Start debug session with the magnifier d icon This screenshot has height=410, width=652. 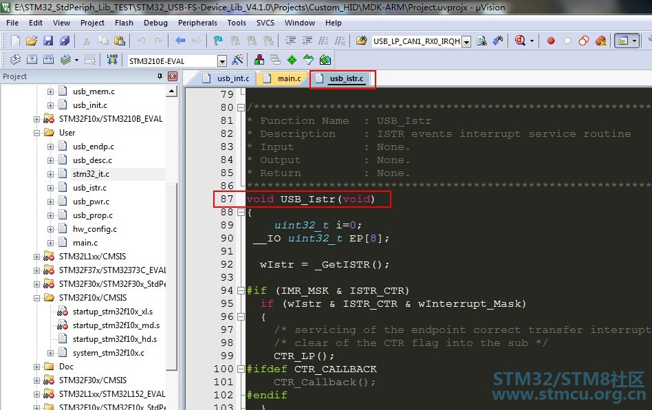tap(520, 41)
